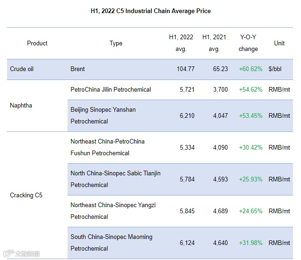
Task: Click the 4,593 price value
Action: coord(220,179)
